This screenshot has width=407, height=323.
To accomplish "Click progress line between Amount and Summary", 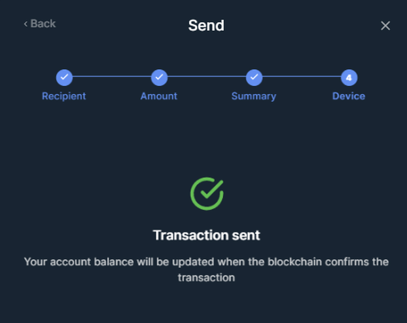I will point(206,78).
